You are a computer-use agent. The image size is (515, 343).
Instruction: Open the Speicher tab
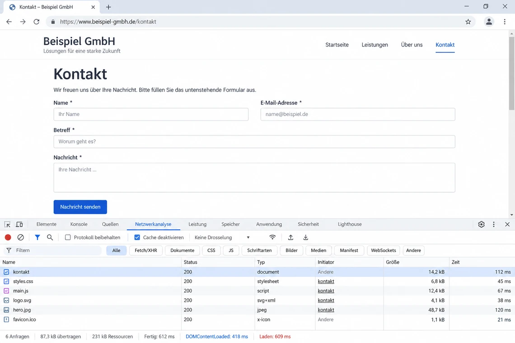pyautogui.click(x=230, y=224)
